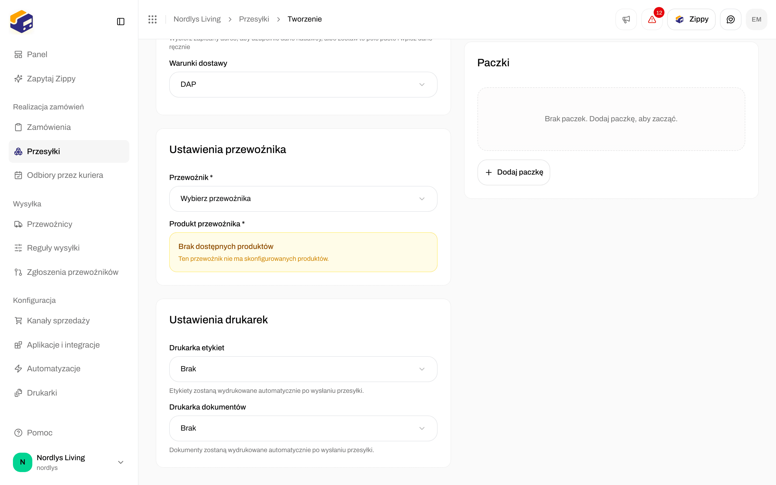Go to Panel in sidebar
The width and height of the screenshot is (776, 485).
pos(69,54)
